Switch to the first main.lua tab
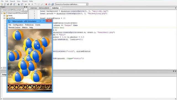The image size is (177, 100). click(33, 8)
